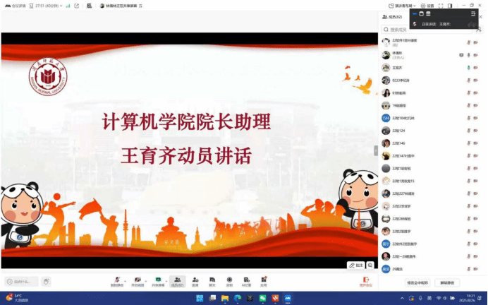Open the 聊天 chat icon
Screen dimensions: 488x305
(x=212, y=280)
